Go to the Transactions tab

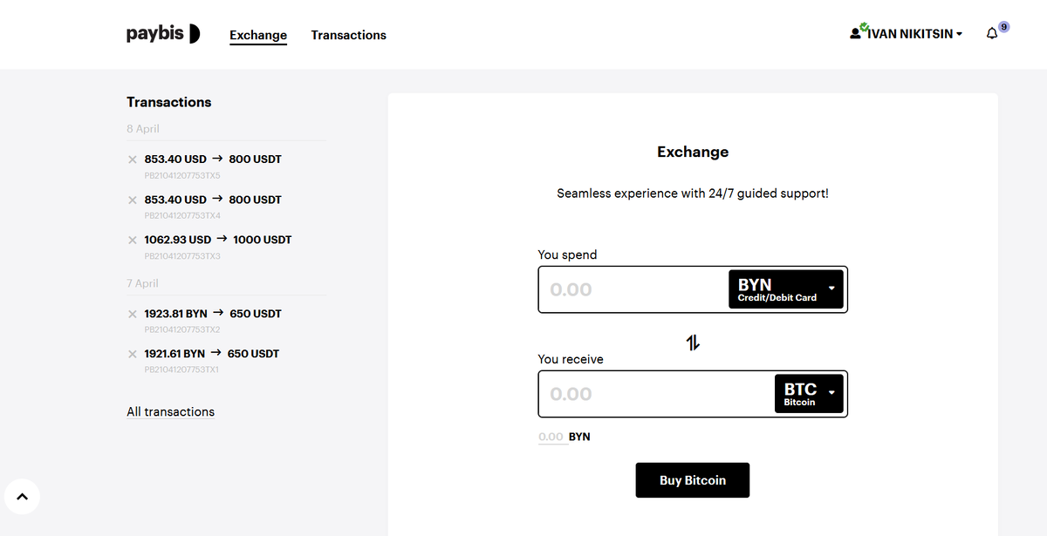(x=348, y=35)
